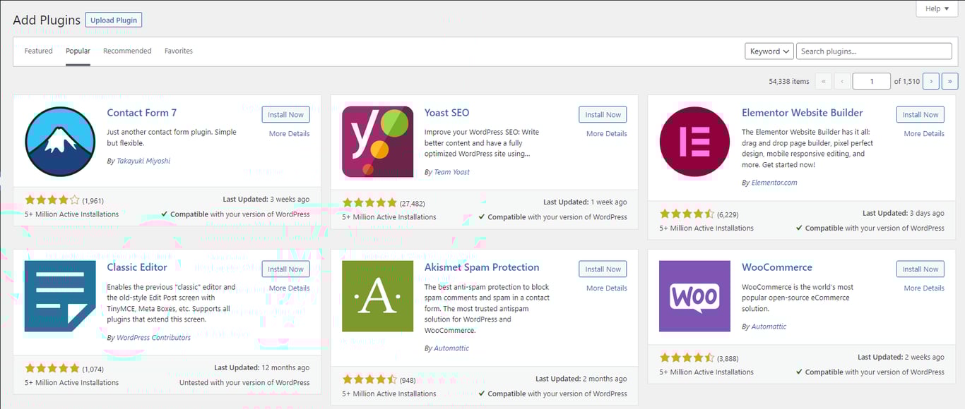
Task: Install the Yoast SEO plugin
Action: pyautogui.click(x=603, y=114)
